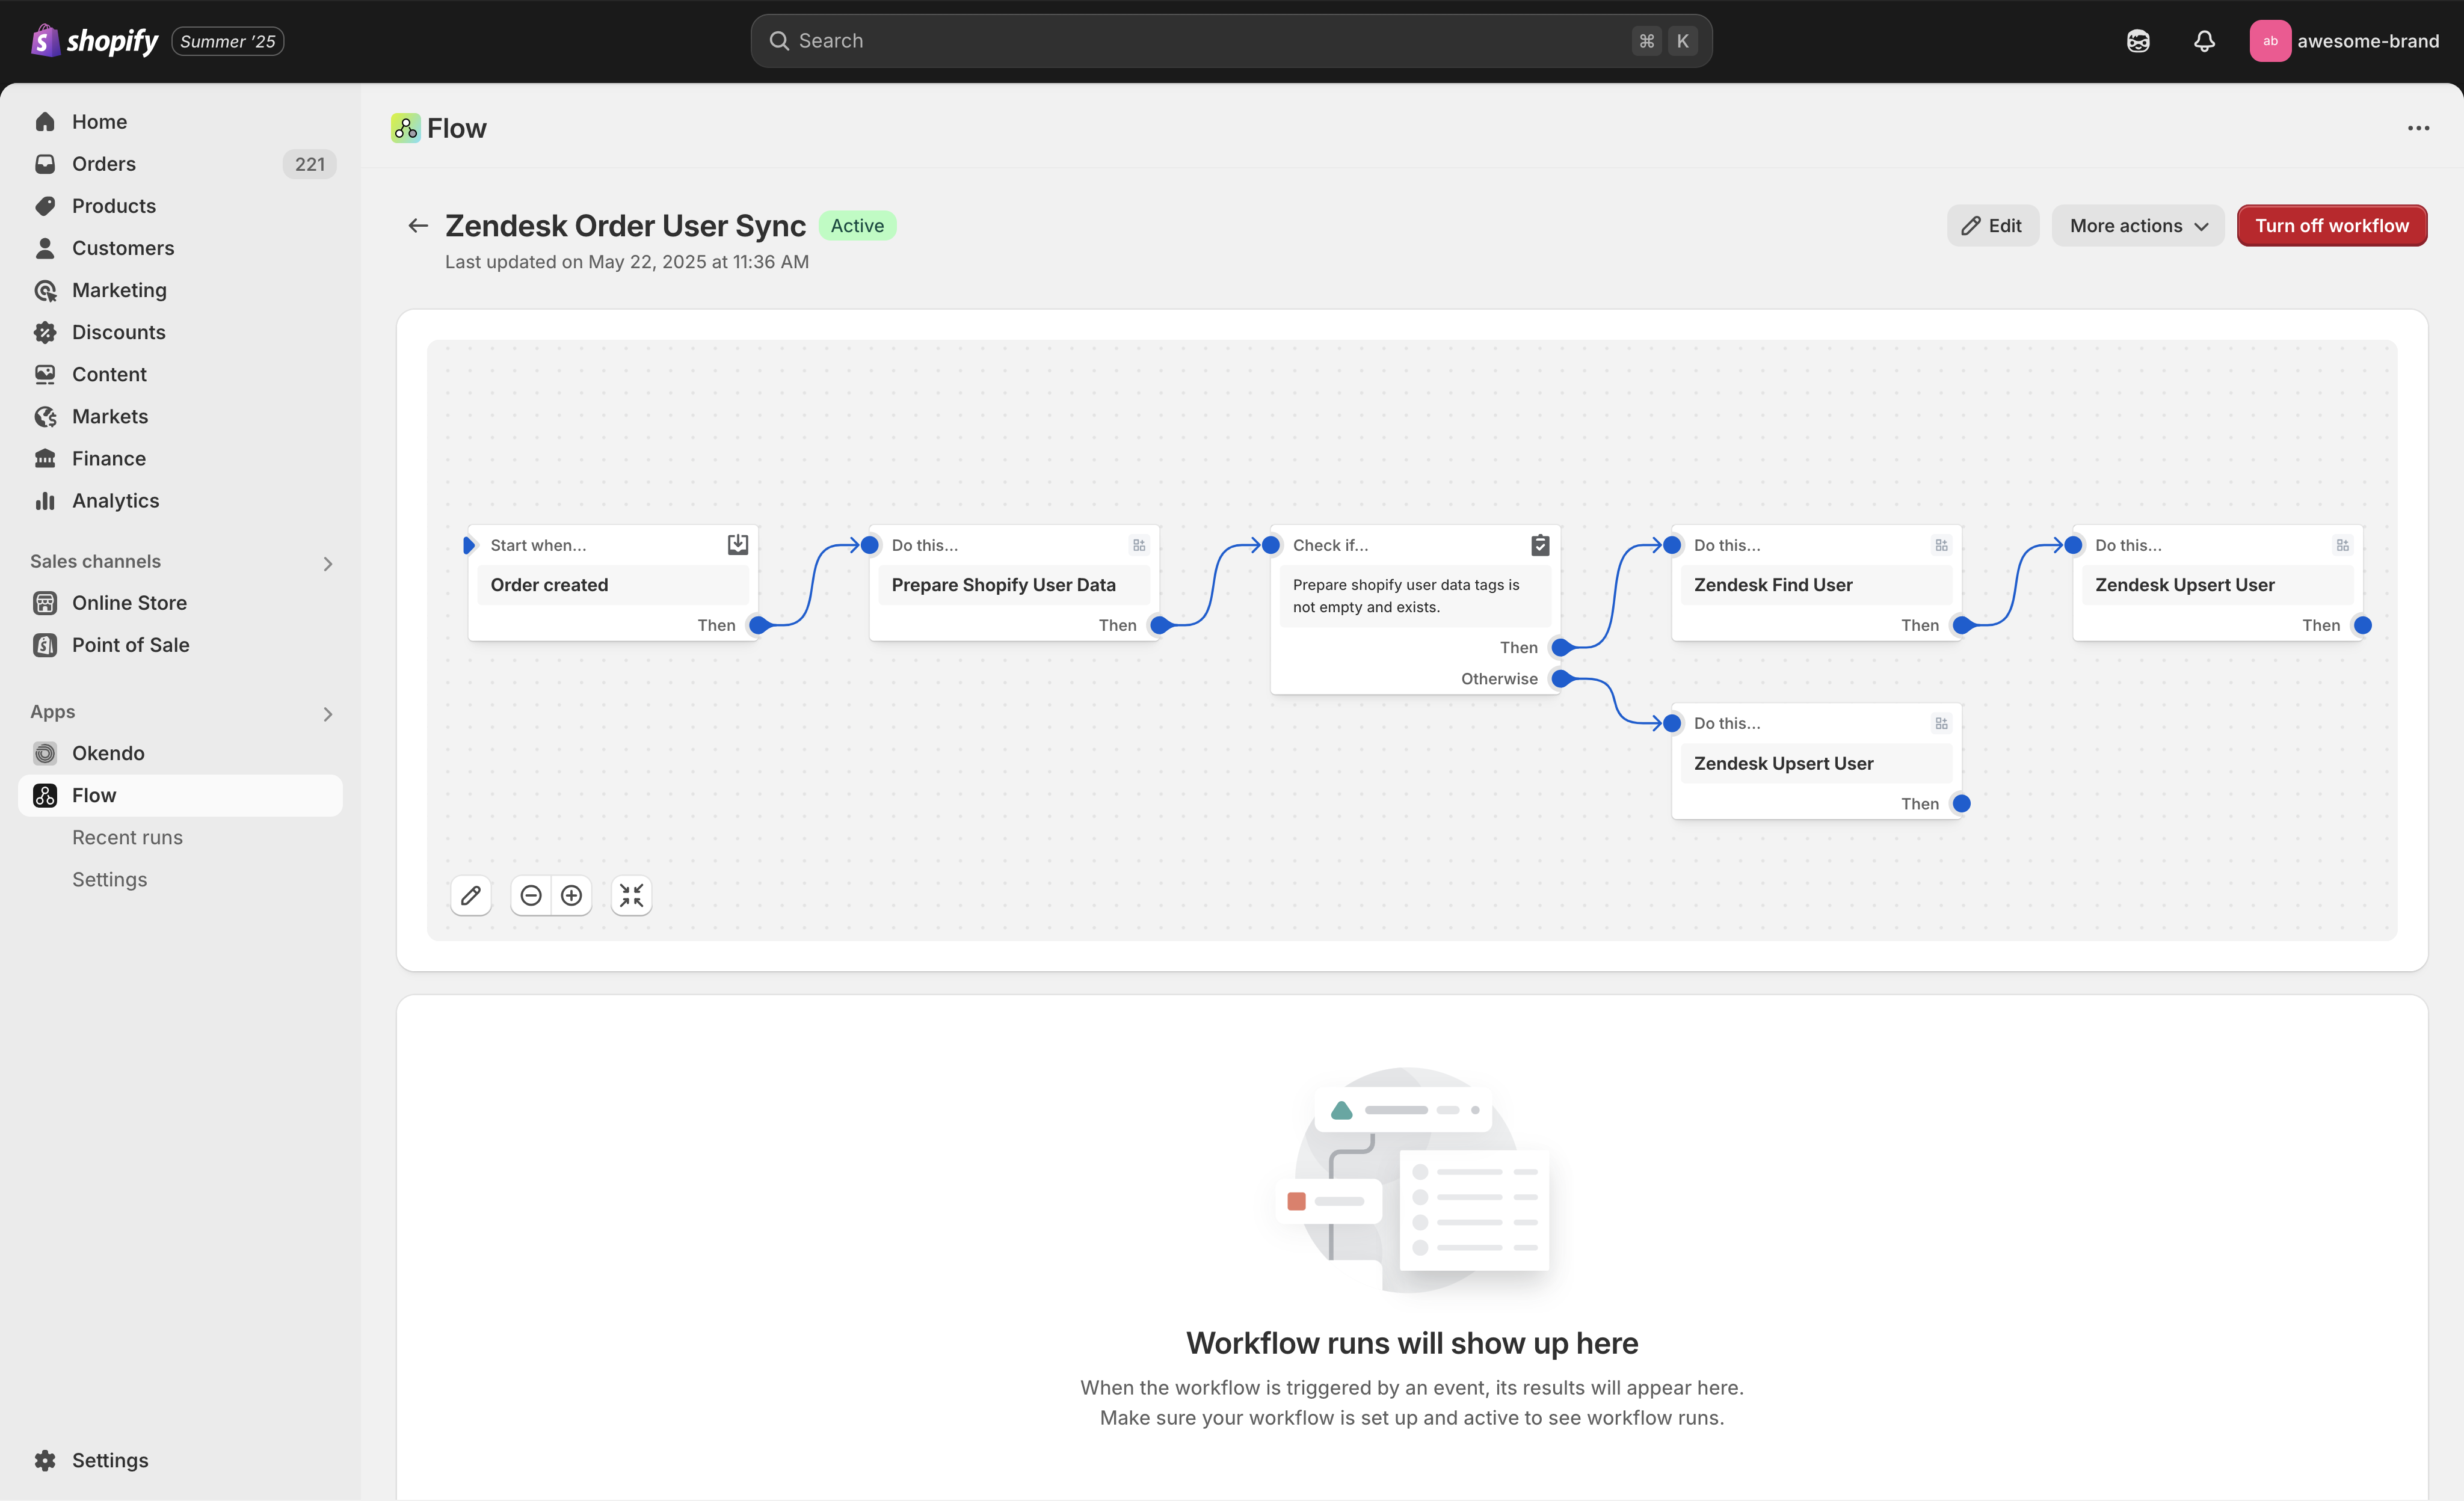Select the Prepare Shopify User Data node
The image size is (2464, 1501).
[1014, 585]
